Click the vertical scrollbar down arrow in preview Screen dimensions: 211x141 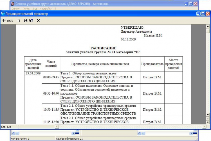click(208, 115)
